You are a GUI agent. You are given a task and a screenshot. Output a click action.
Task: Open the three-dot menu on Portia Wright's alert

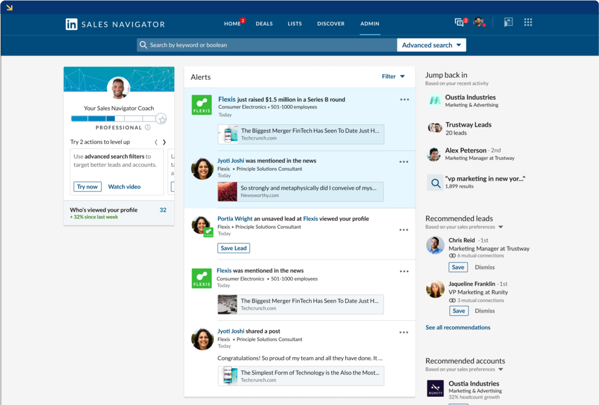point(404,229)
